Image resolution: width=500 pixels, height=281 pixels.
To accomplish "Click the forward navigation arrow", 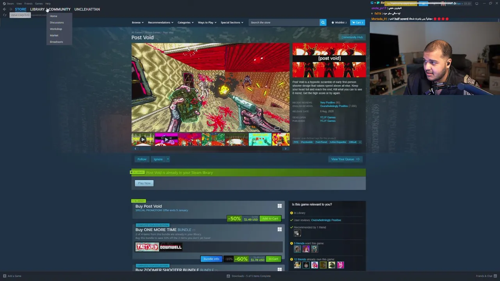I will click(x=10, y=9).
